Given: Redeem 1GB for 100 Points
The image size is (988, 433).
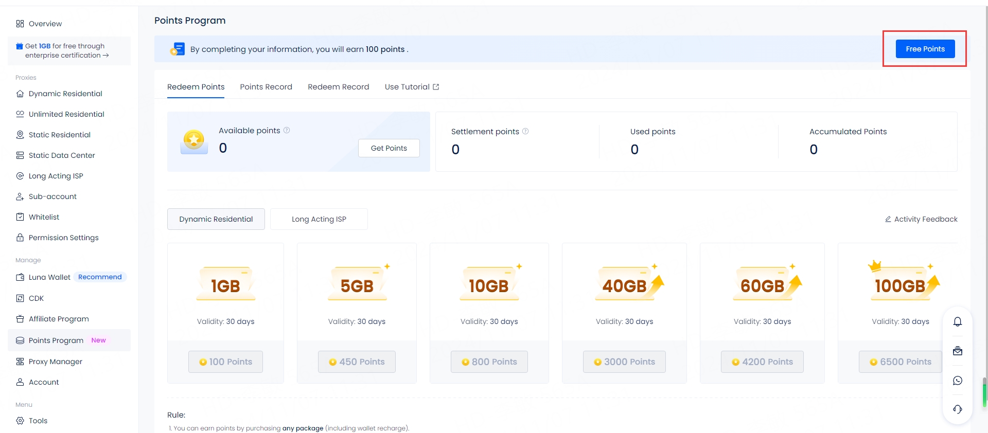Looking at the screenshot, I should pyautogui.click(x=225, y=362).
